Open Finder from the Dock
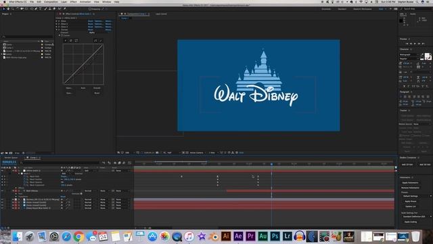 click(x=17, y=237)
